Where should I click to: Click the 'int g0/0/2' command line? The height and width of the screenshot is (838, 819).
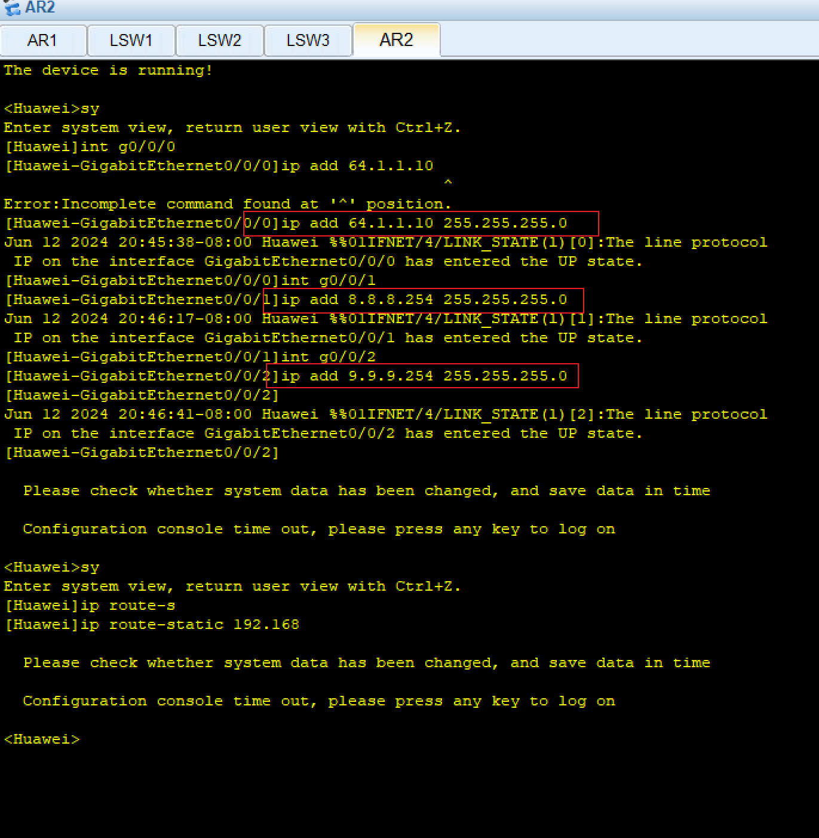[x=190, y=357]
